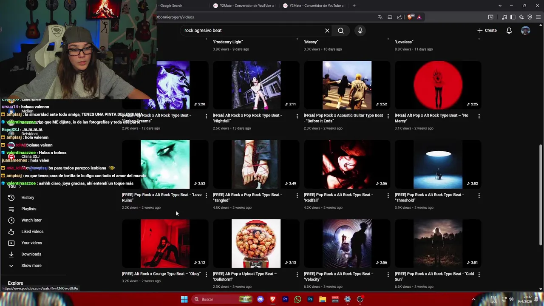Open the Brave main hamburger menu
Viewport: 544px width, 306px height.
click(x=538, y=17)
